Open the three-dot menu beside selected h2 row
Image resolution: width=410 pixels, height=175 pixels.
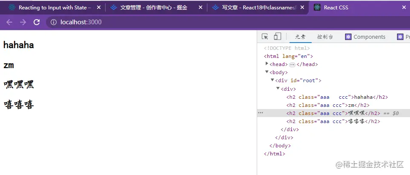point(260,113)
